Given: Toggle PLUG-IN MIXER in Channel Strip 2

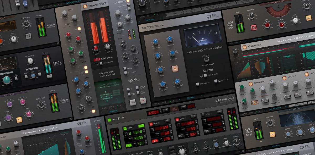Looking at the screenshot, I should [101, 64].
